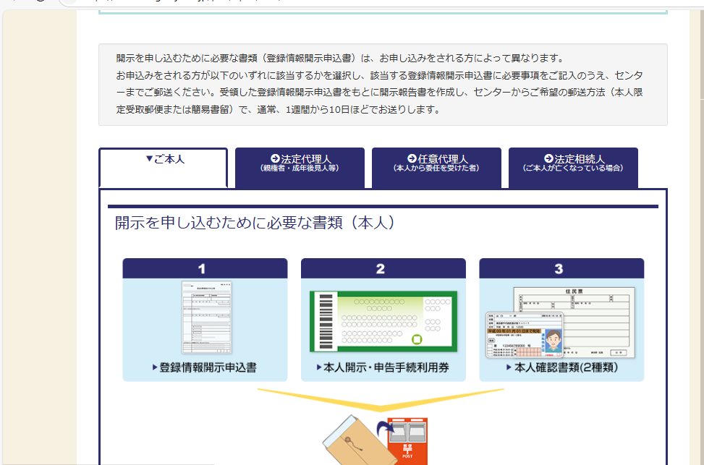Click the arrow icon on 法定相続人 tab
The width and height of the screenshot is (704, 465).
[x=548, y=158]
